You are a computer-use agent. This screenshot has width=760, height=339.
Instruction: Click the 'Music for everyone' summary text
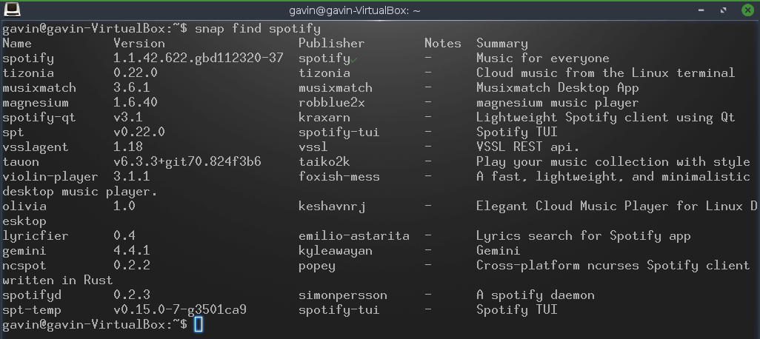tap(543, 58)
